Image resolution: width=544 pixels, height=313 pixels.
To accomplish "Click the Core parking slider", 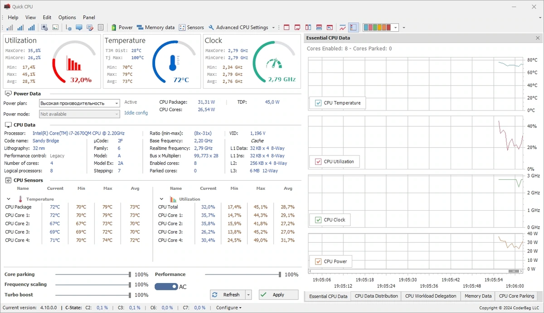I will coord(93,274).
